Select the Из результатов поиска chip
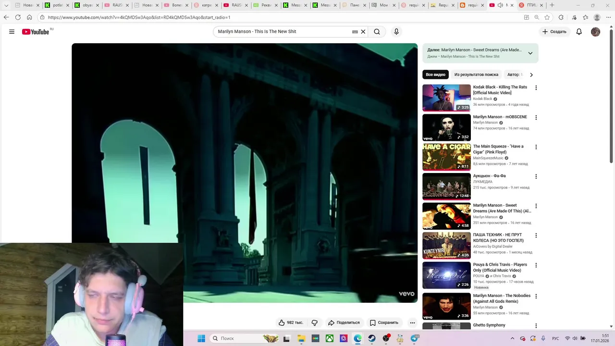Screen dimensions: 615x346 coord(476,74)
